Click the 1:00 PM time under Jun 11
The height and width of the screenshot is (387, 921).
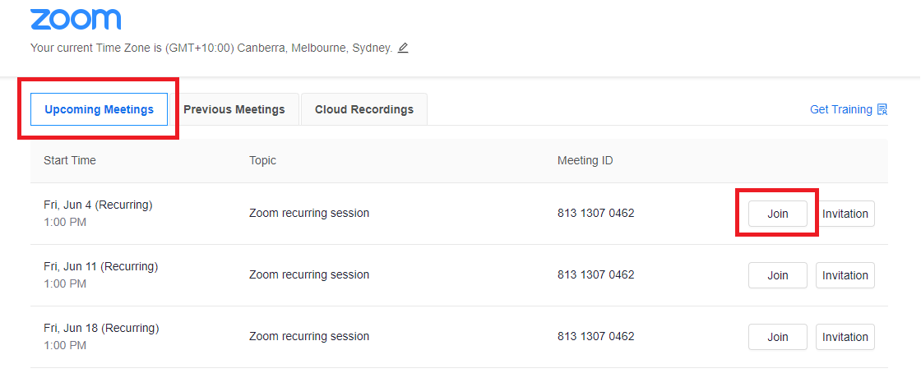[x=65, y=284]
